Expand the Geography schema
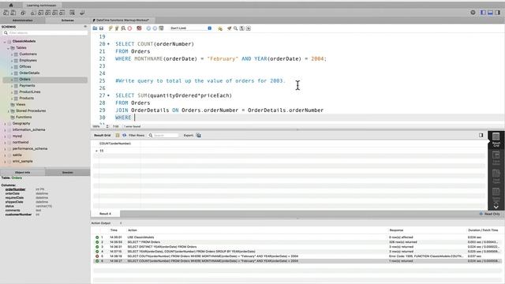The width and height of the screenshot is (505, 284). (x=5, y=124)
